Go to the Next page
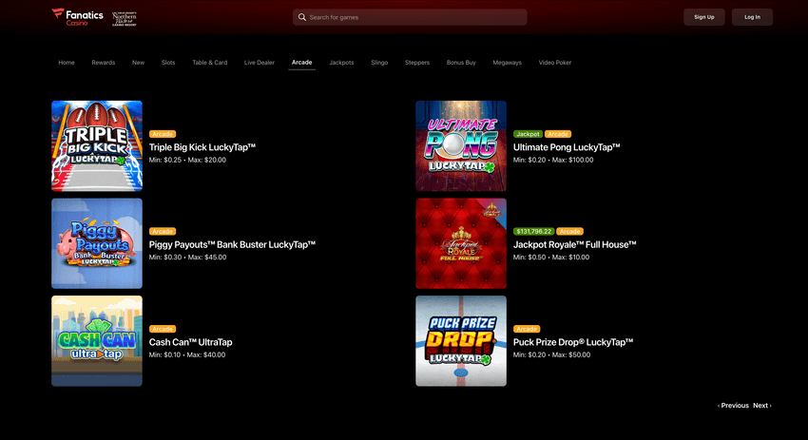The image size is (808, 440). click(x=762, y=406)
